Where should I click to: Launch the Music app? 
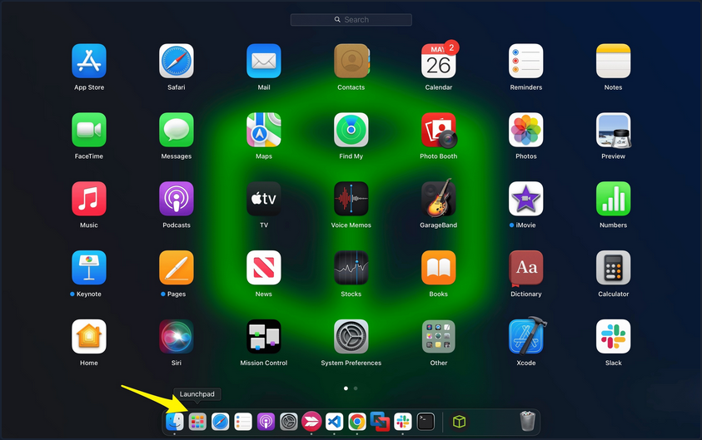click(x=89, y=199)
